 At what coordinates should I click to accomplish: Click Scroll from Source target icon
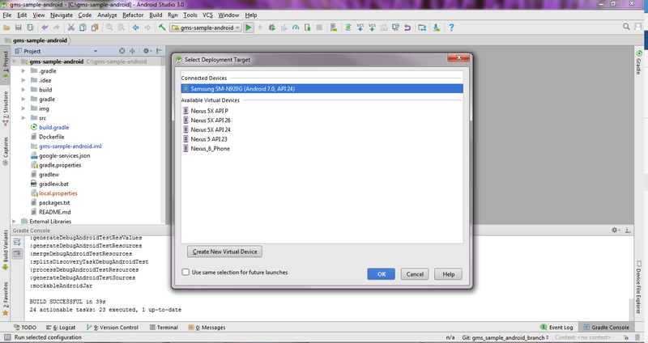[122, 51]
